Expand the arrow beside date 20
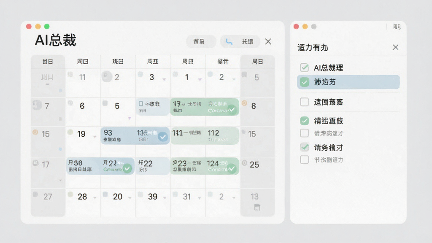This screenshot has height=243, width=432. (130, 198)
